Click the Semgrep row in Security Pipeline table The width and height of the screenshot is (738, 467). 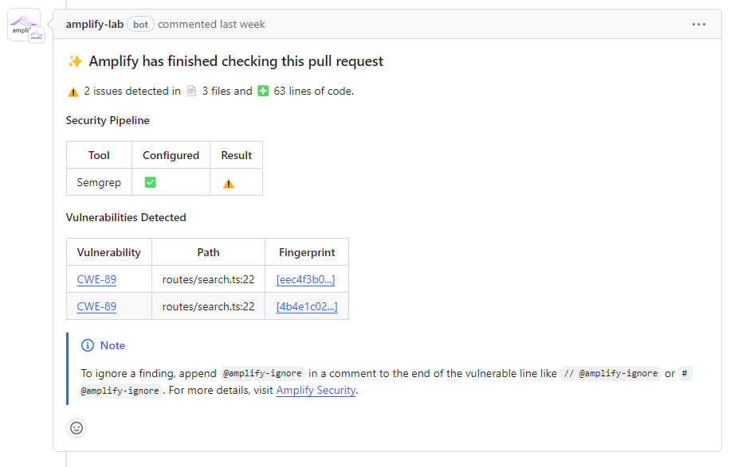coord(99,181)
